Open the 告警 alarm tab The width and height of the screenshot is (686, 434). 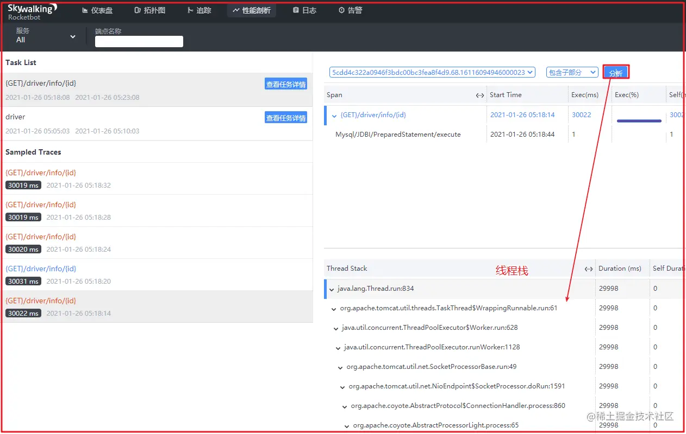350,10
